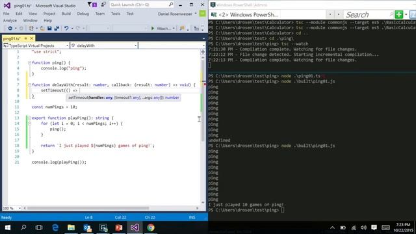Image resolution: width=416 pixels, height=234 pixels.
Task: Click the Navigate Backward toolbar icon
Action: pos(10,28)
